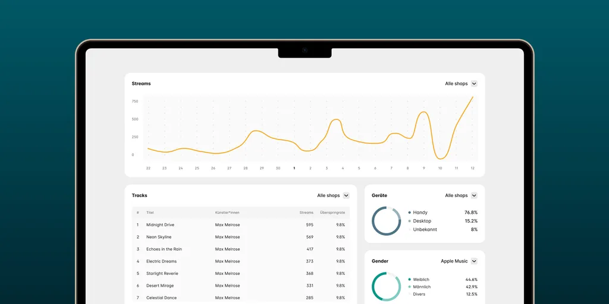Sort tracks by the Streams column header
Screen dimensions: 609x304
306,213
